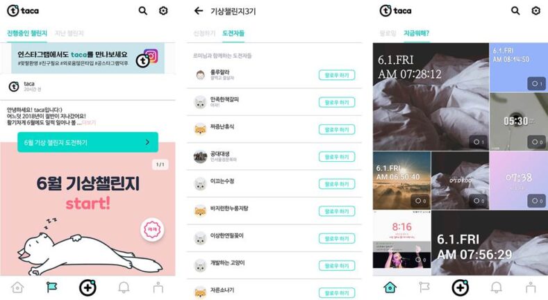Toggle follow for 공대대생
548x300 pixels.
(x=337, y=157)
